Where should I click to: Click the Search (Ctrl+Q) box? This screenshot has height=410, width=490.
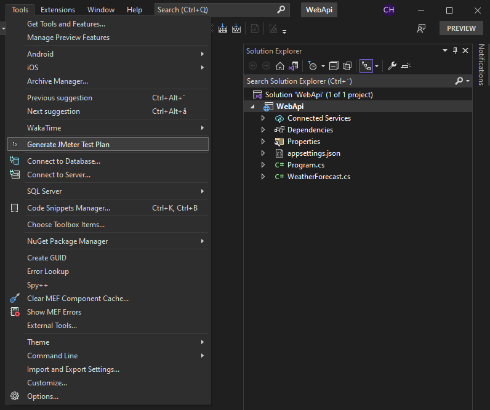(222, 10)
